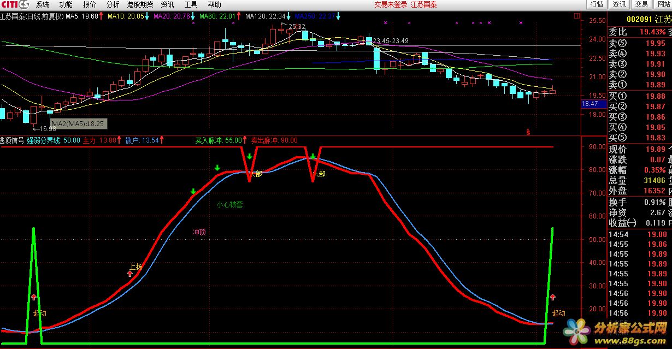This screenshot has height=349, width=672.
Task: Click the 强弱分界线: 50.00 label
Action: click(x=54, y=140)
